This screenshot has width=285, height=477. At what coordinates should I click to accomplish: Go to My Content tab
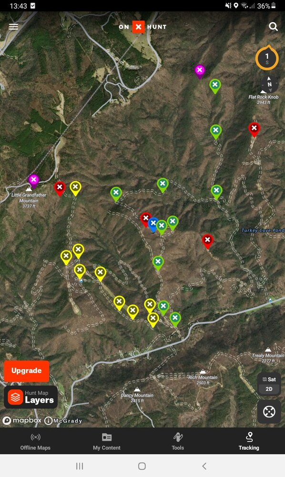[107, 441]
